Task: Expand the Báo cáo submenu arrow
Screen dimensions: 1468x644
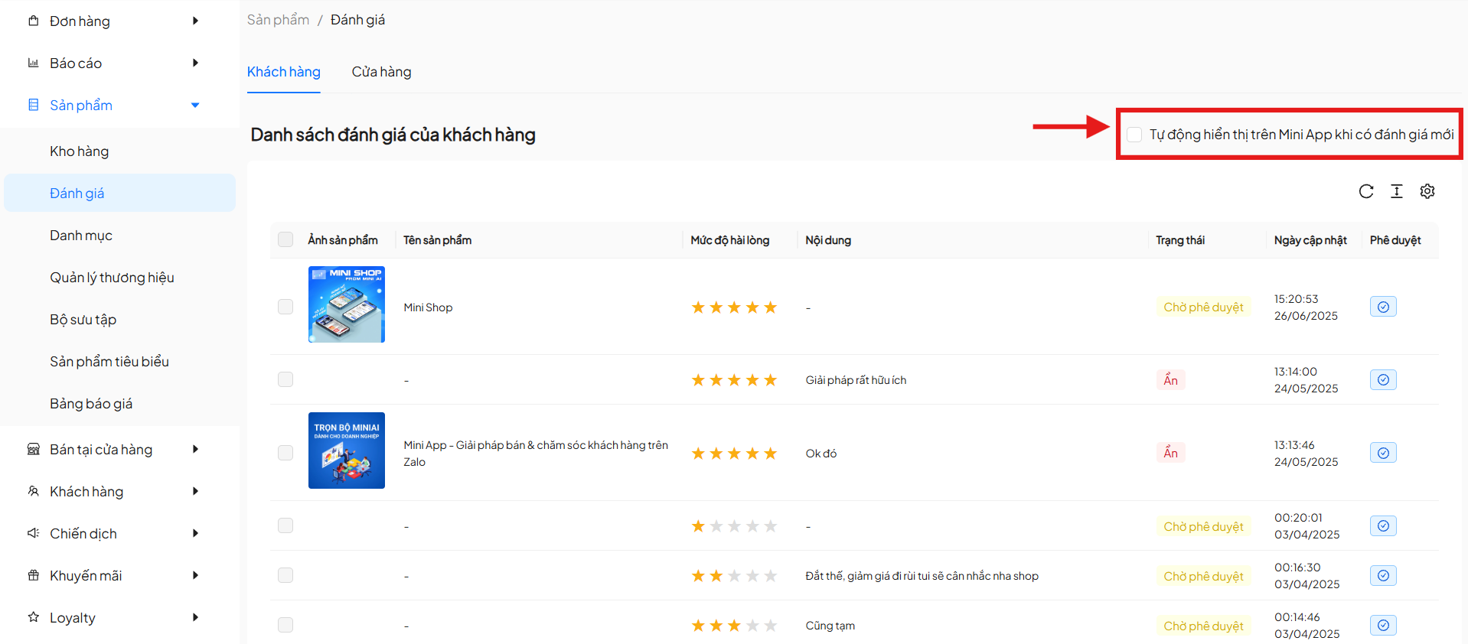Action: [195, 63]
